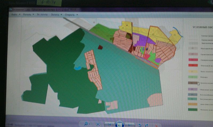Start the slideshow with the center button
This screenshot has height=127, width=213.
[x=120, y=124]
